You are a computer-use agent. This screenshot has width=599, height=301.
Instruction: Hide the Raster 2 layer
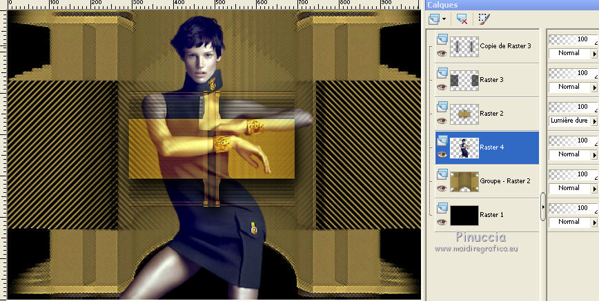pyautogui.click(x=442, y=121)
